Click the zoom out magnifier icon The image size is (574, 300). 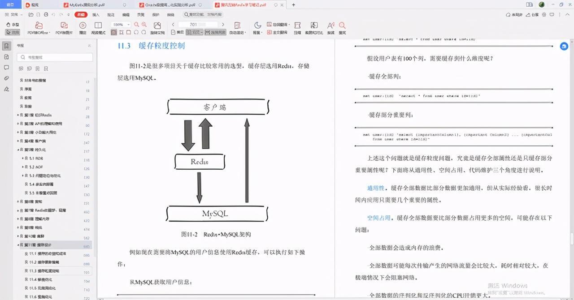pyautogui.click(x=137, y=25)
